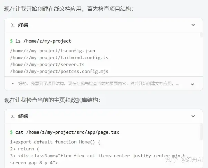Screen dimensions: 208x168
Task: Click the 知乎 watermark logo
Action: pyautogui.click(x=172, y=160)
